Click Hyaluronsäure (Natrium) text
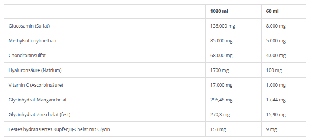This screenshot has width=311, height=140. click(35, 70)
